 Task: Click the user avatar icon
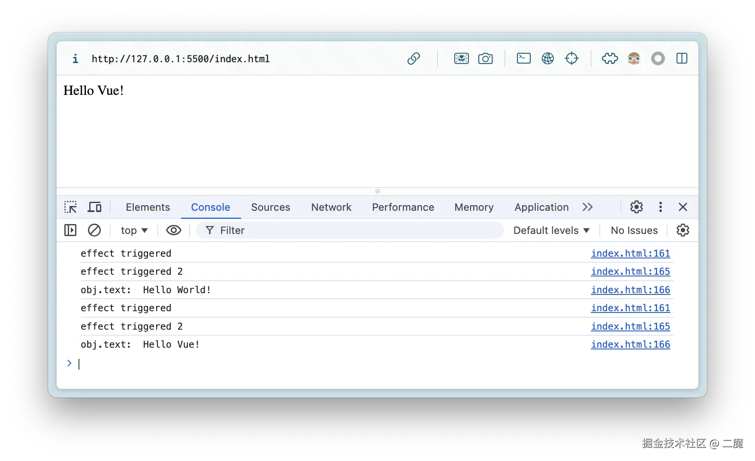click(634, 58)
